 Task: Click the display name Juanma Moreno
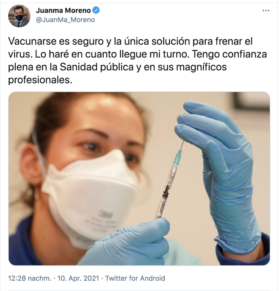[x=63, y=11]
